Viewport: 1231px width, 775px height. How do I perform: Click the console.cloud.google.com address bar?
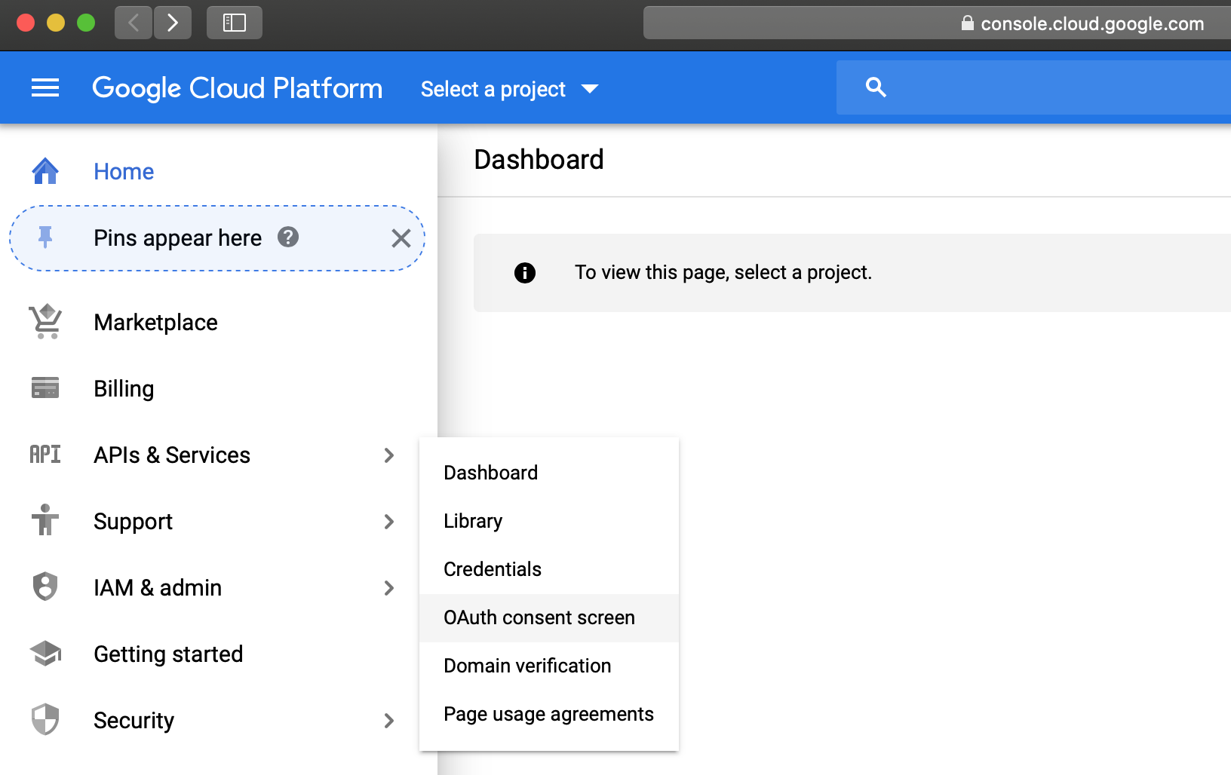pyautogui.click(x=937, y=23)
